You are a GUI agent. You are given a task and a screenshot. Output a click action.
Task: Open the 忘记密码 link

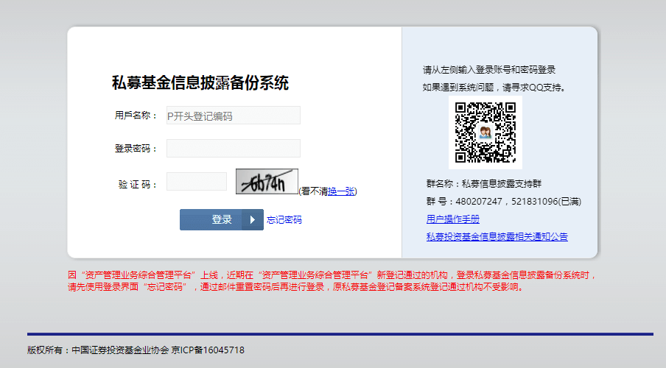[x=284, y=220]
